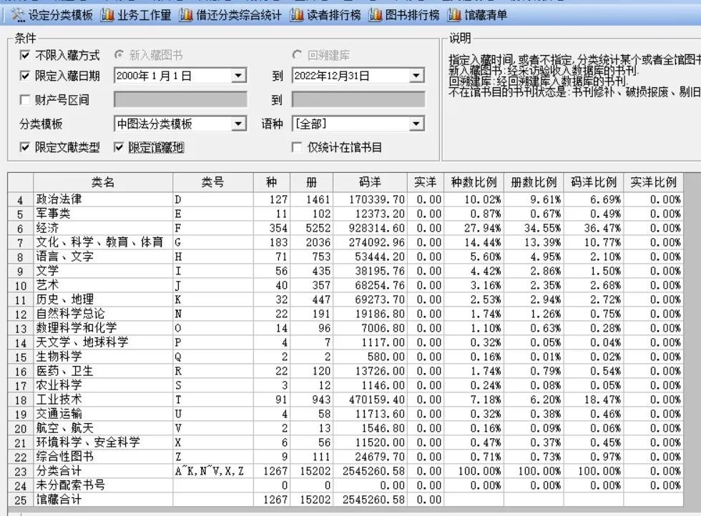Expand the end date 2022年12月31日 dropdown
The height and width of the screenshot is (516, 701).
click(416, 76)
